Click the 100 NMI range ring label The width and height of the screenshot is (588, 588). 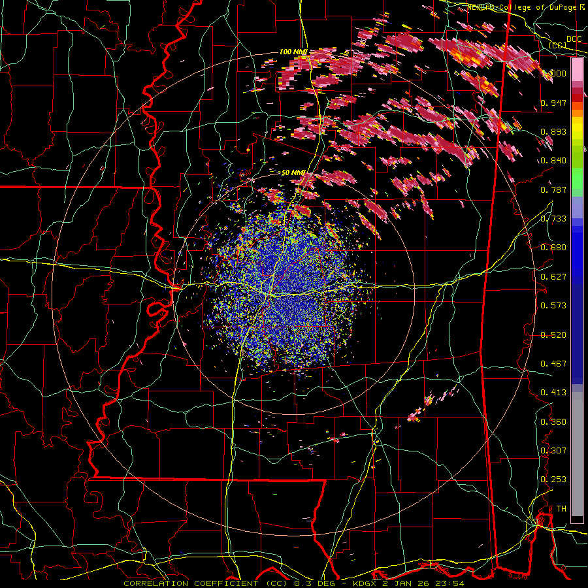[x=293, y=52]
